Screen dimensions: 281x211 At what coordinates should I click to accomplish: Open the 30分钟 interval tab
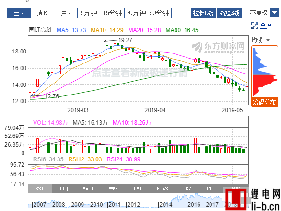136,13
